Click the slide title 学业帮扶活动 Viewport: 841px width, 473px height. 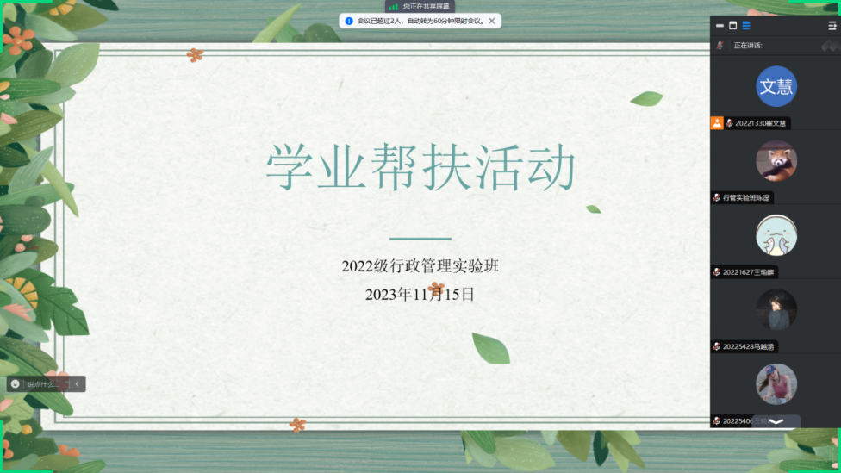tap(420, 168)
